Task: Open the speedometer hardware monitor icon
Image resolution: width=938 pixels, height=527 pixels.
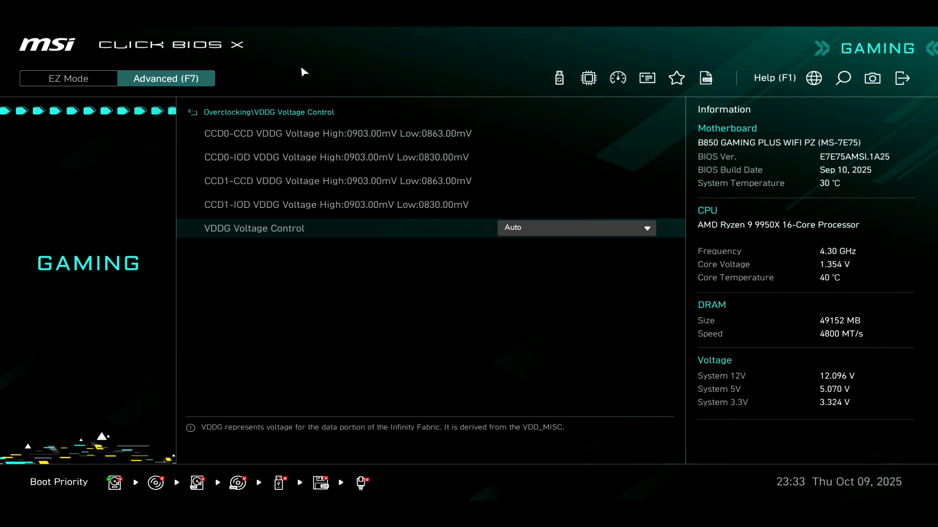Action: click(x=618, y=78)
